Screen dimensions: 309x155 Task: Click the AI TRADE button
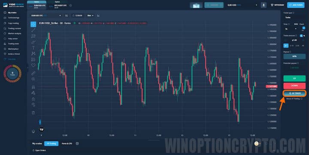tap(294, 93)
